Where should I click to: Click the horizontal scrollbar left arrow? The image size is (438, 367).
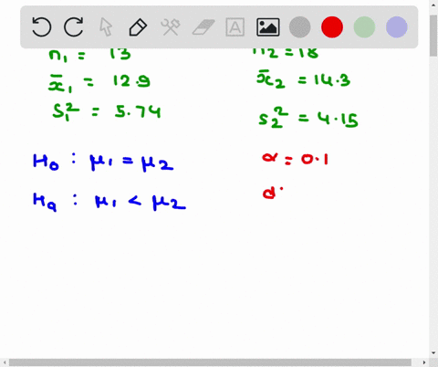(5, 362)
